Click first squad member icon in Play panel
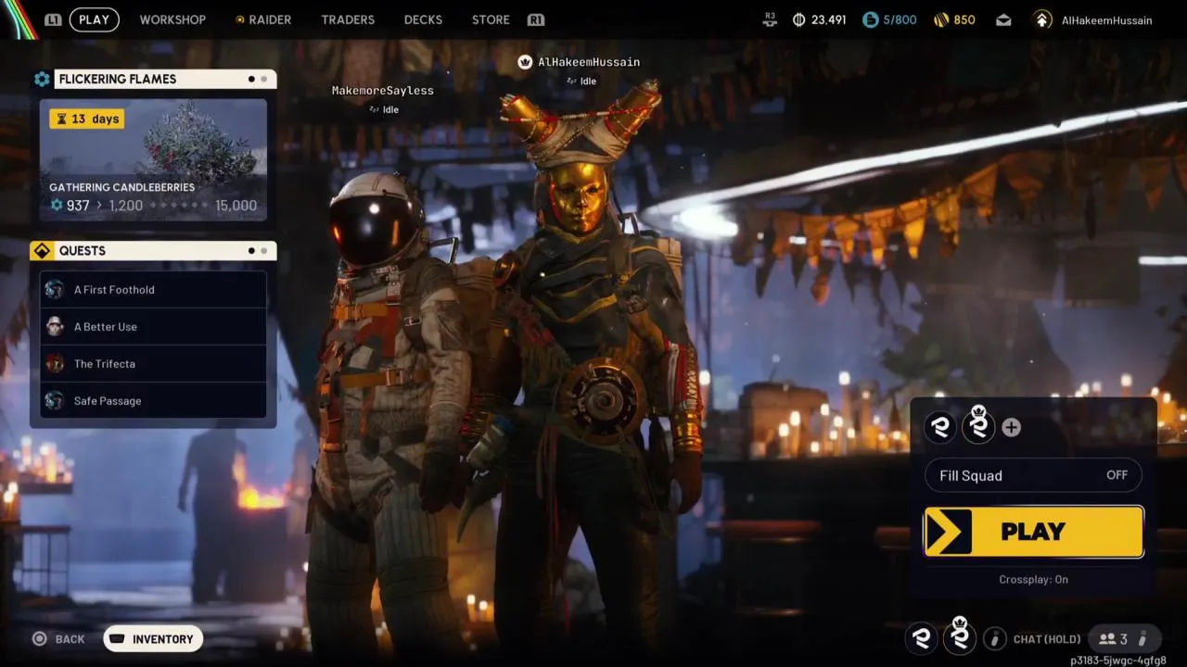1187x667 pixels. coord(940,427)
